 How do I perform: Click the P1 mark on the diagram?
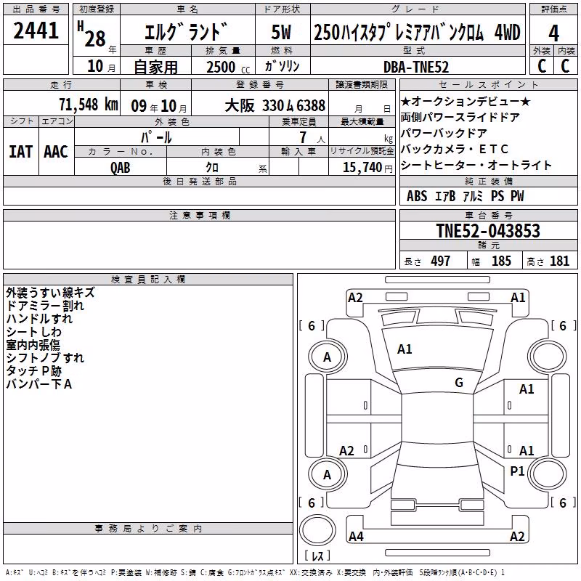point(517,471)
